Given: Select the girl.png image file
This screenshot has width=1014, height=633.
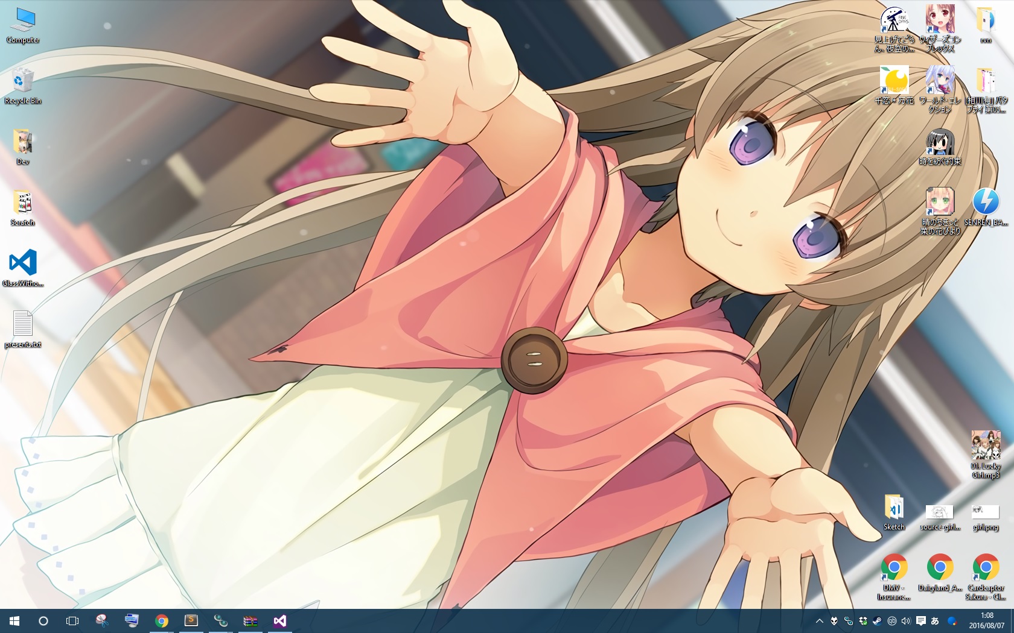Looking at the screenshot, I should tap(986, 517).
